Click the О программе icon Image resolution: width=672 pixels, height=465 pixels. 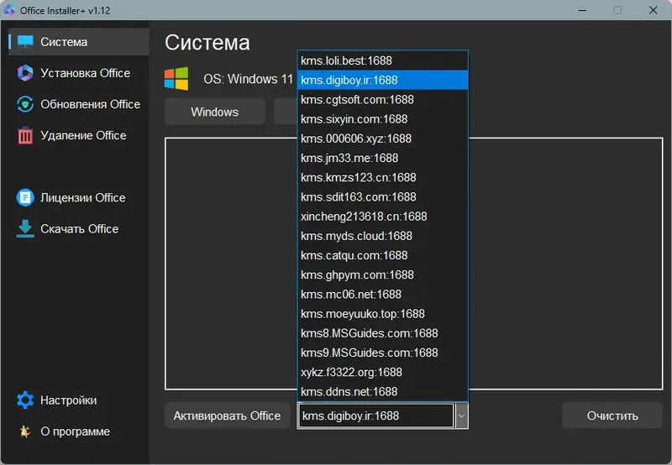pyautogui.click(x=25, y=431)
